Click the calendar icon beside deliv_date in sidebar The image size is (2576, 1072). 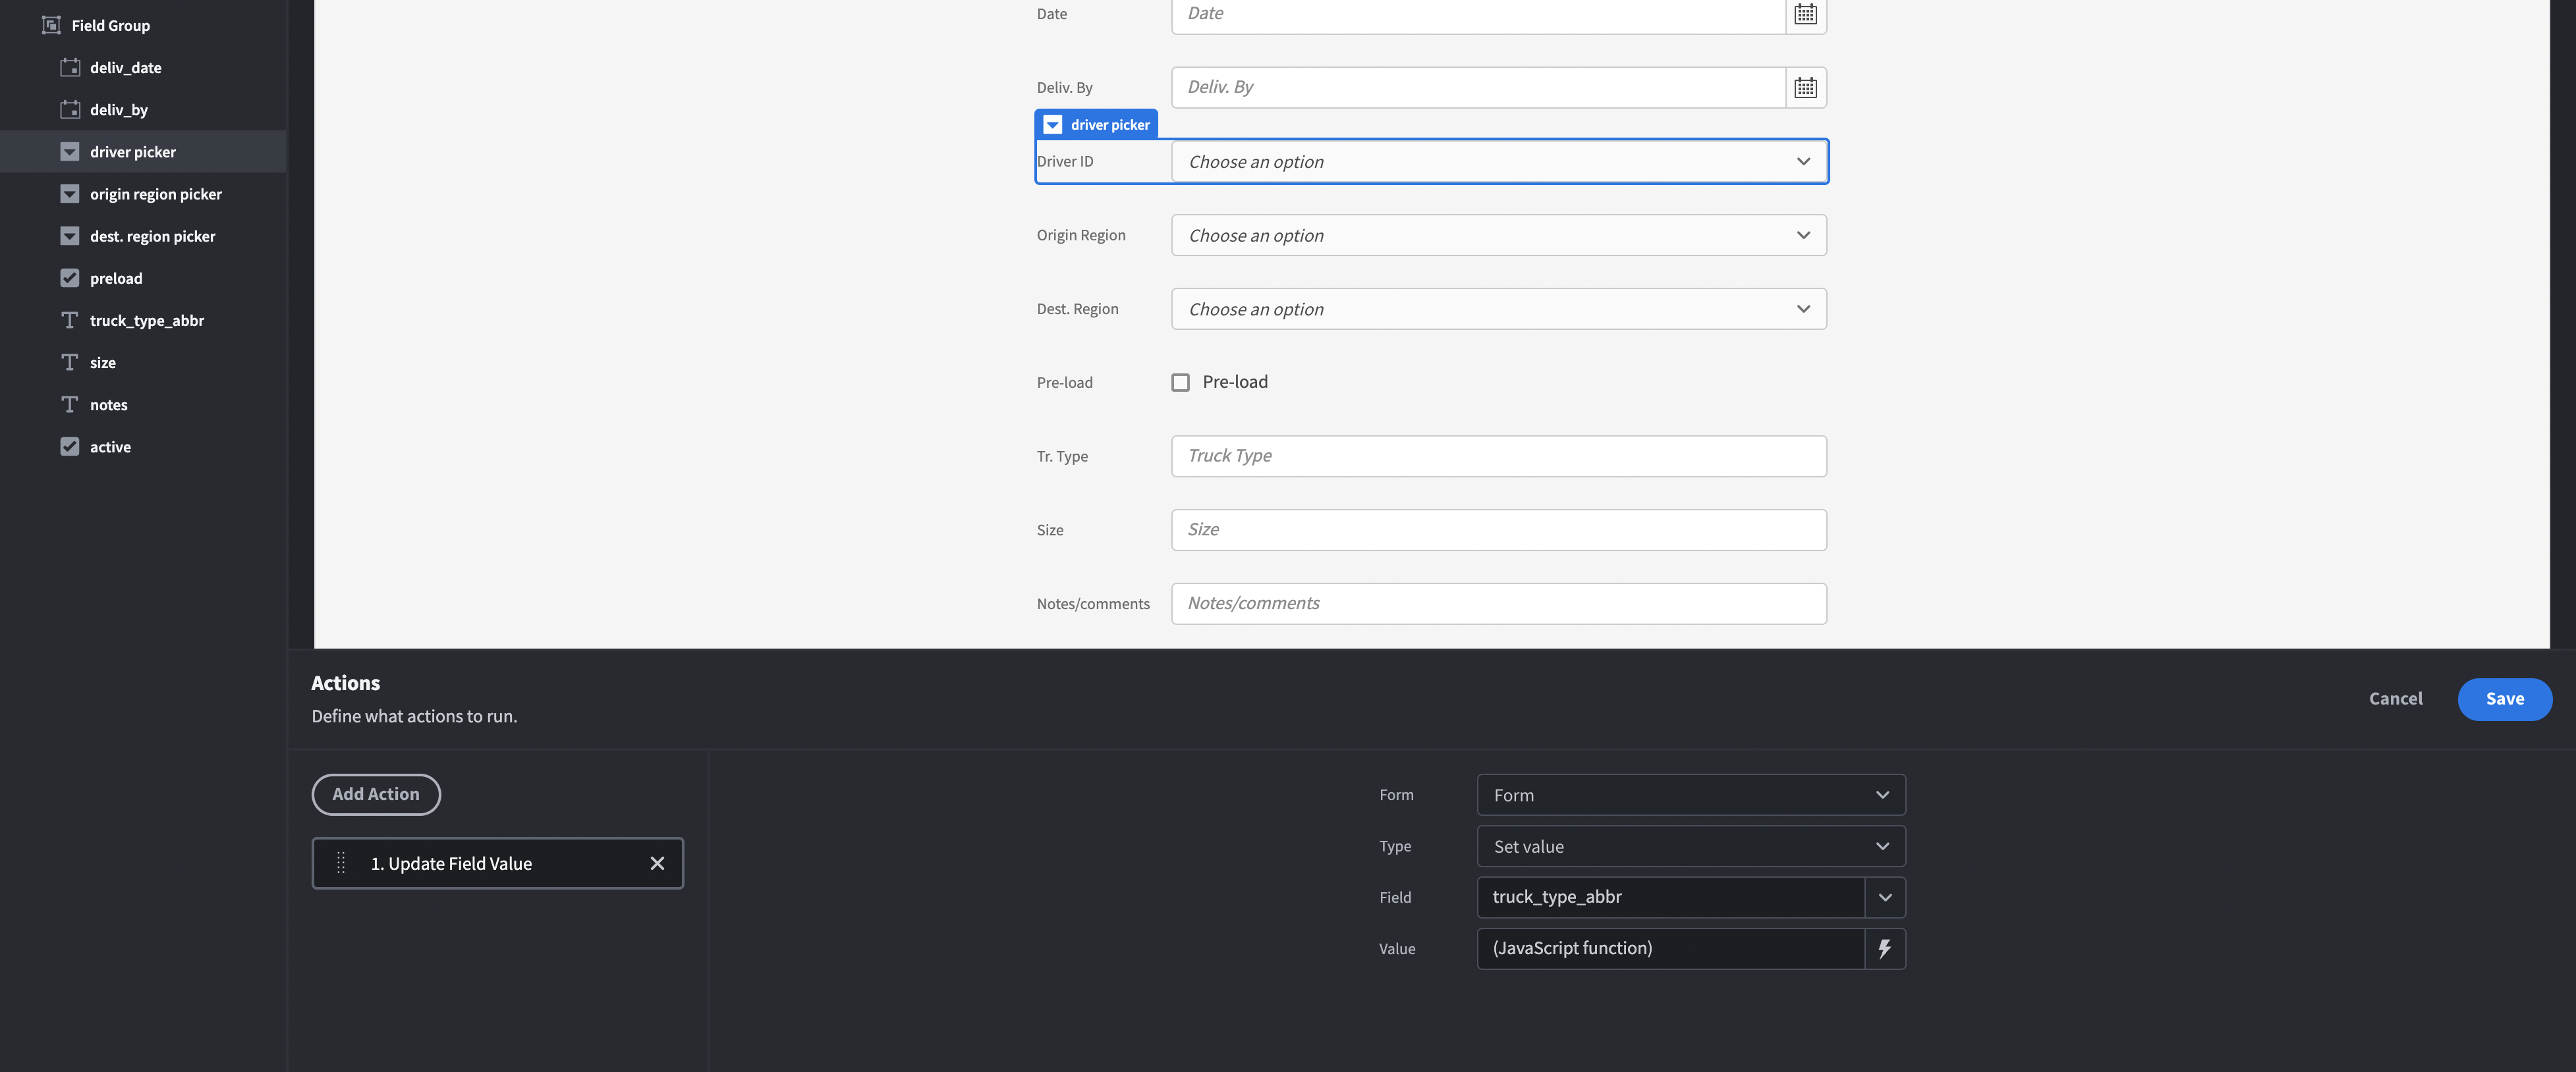click(x=70, y=67)
